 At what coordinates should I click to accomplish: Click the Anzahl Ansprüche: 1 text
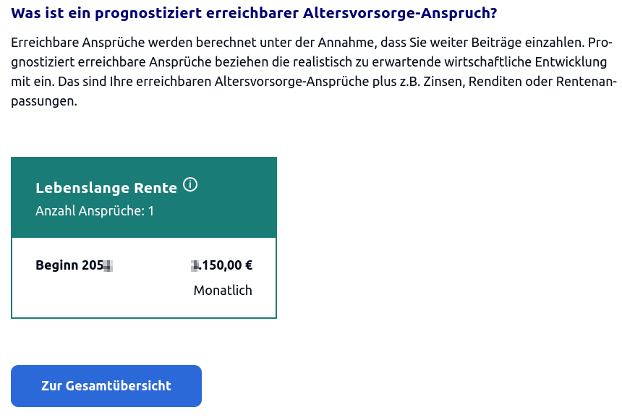click(95, 211)
